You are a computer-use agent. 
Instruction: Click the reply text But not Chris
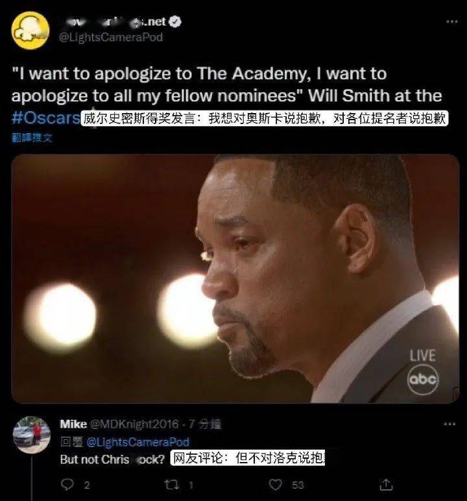pyautogui.click(x=112, y=459)
